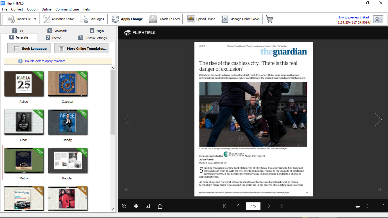Switch to the Bookmark tab
The image size is (388, 218).
point(57,31)
